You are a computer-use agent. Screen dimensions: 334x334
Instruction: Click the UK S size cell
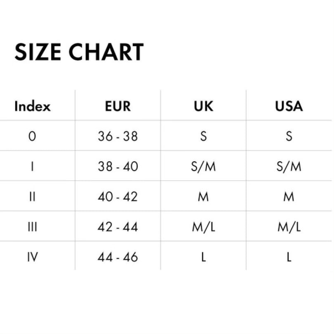tap(203, 136)
